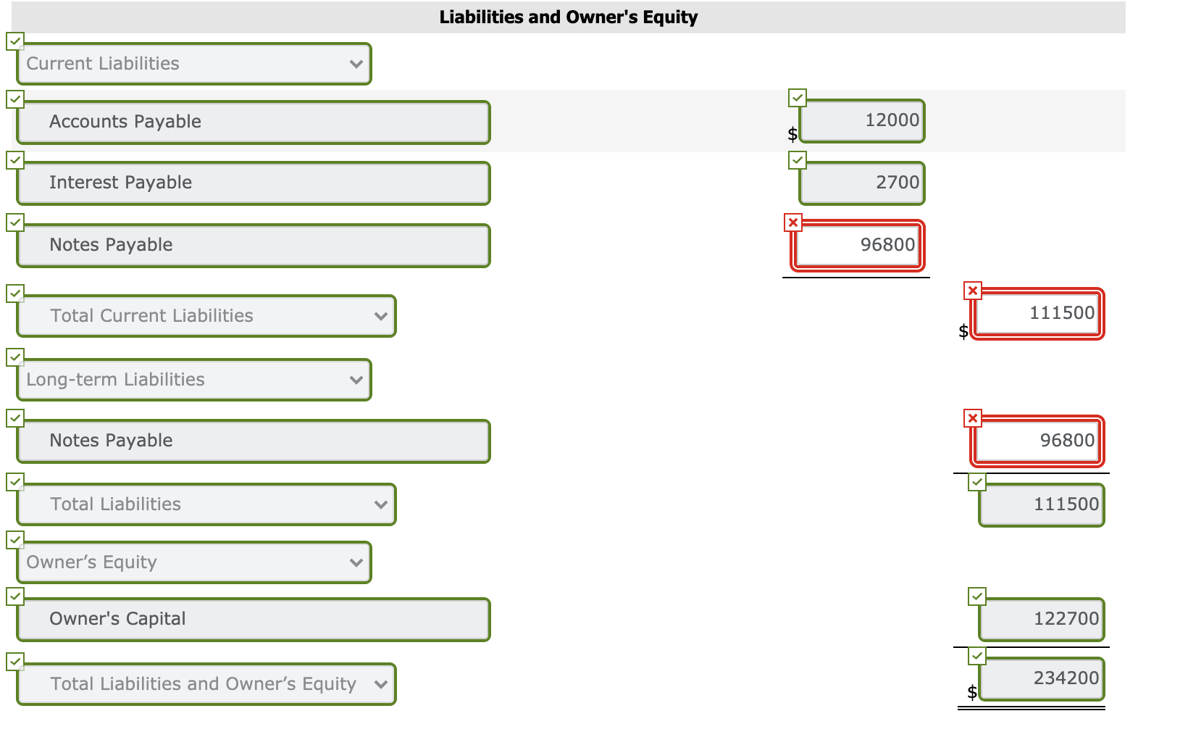Expand the Owner's Equity dropdown
1188x732 pixels.
[194, 562]
